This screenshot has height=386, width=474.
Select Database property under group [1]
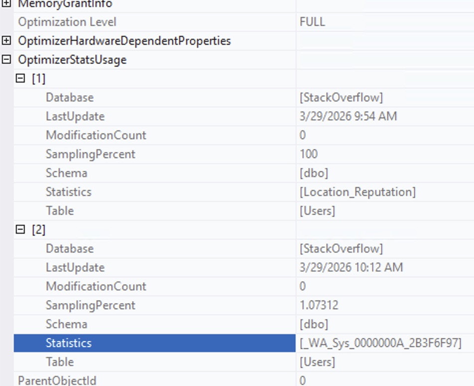coord(69,97)
